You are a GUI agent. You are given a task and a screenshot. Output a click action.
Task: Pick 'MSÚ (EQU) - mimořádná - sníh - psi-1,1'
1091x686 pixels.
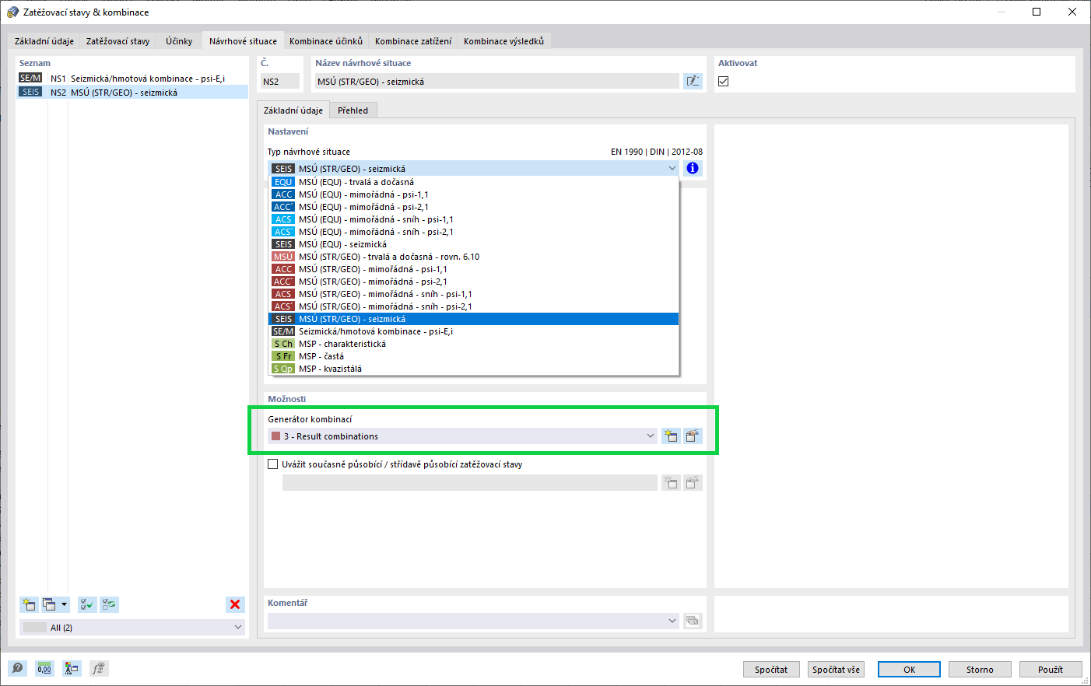[x=474, y=219]
